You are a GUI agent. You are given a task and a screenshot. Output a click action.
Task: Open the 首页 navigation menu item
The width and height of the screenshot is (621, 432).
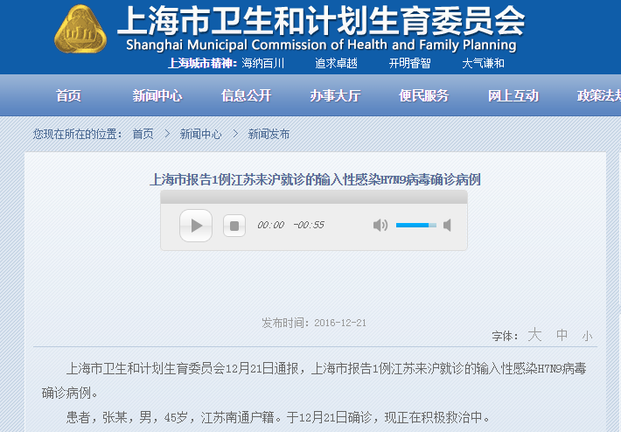[x=68, y=96]
